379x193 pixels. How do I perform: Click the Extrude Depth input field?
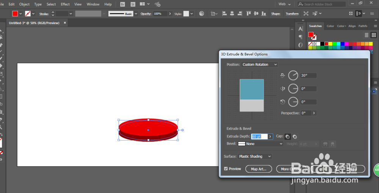coord(259,137)
